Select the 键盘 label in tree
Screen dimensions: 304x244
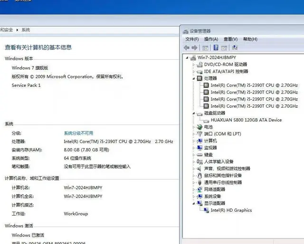[209, 155]
